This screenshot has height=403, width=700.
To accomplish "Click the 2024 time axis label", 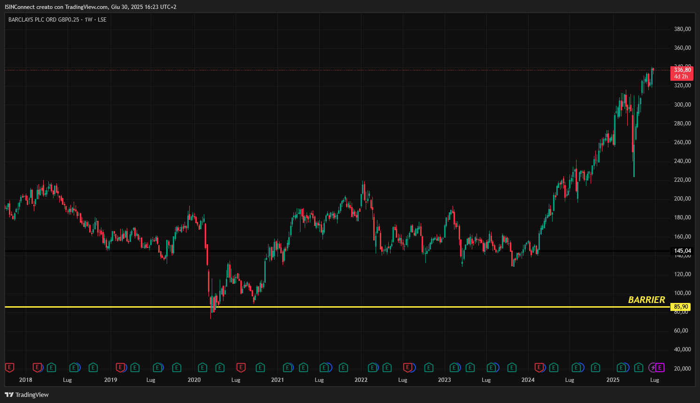I will click(x=528, y=380).
